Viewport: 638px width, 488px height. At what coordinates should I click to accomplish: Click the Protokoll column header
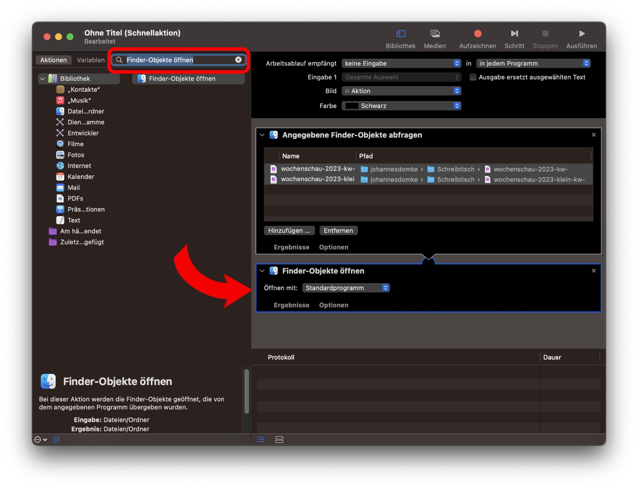pos(281,357)
